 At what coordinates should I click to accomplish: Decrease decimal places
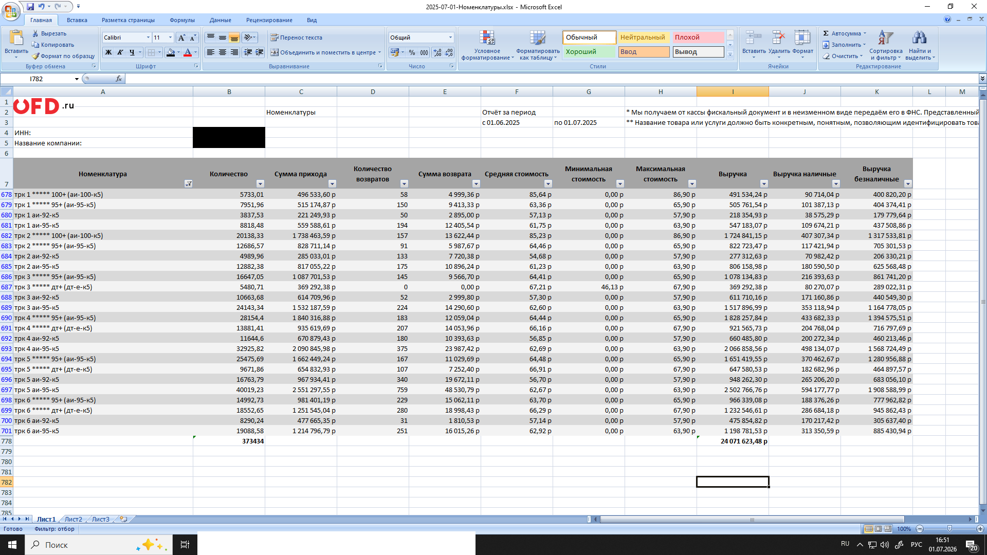(449, 52)
